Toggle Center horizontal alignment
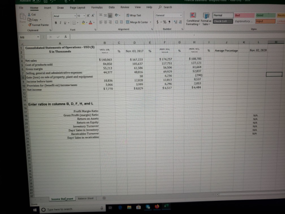The height and width of the screenshot is (214, 285). point(105,22)
